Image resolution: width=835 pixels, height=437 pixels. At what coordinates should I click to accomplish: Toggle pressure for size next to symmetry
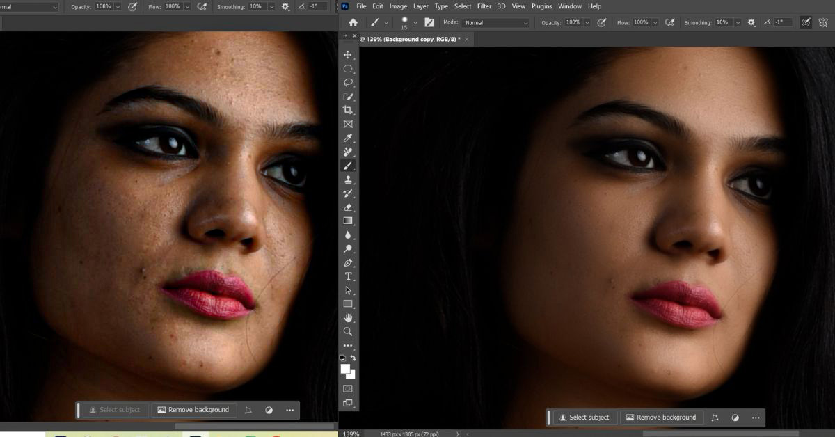(x=806, y=22)
